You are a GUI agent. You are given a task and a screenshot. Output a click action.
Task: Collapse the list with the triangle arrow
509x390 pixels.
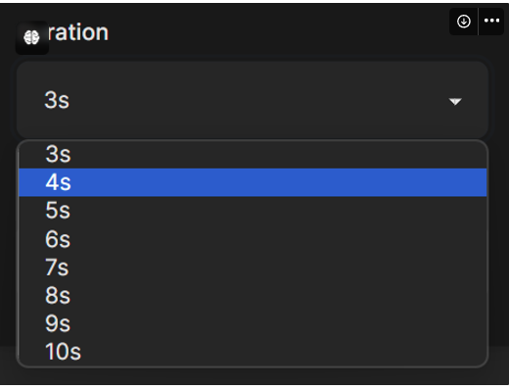455,102
